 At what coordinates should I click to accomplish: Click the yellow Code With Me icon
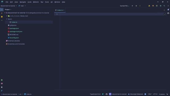coord(149,6)
